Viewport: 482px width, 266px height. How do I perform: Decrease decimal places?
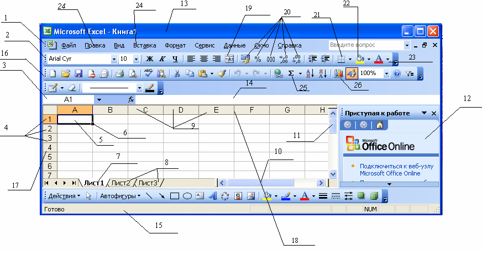pyautogui.click(x=296, y=59)
